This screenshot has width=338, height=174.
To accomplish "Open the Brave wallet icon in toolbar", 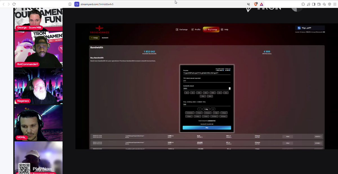I will click(319, 4).
